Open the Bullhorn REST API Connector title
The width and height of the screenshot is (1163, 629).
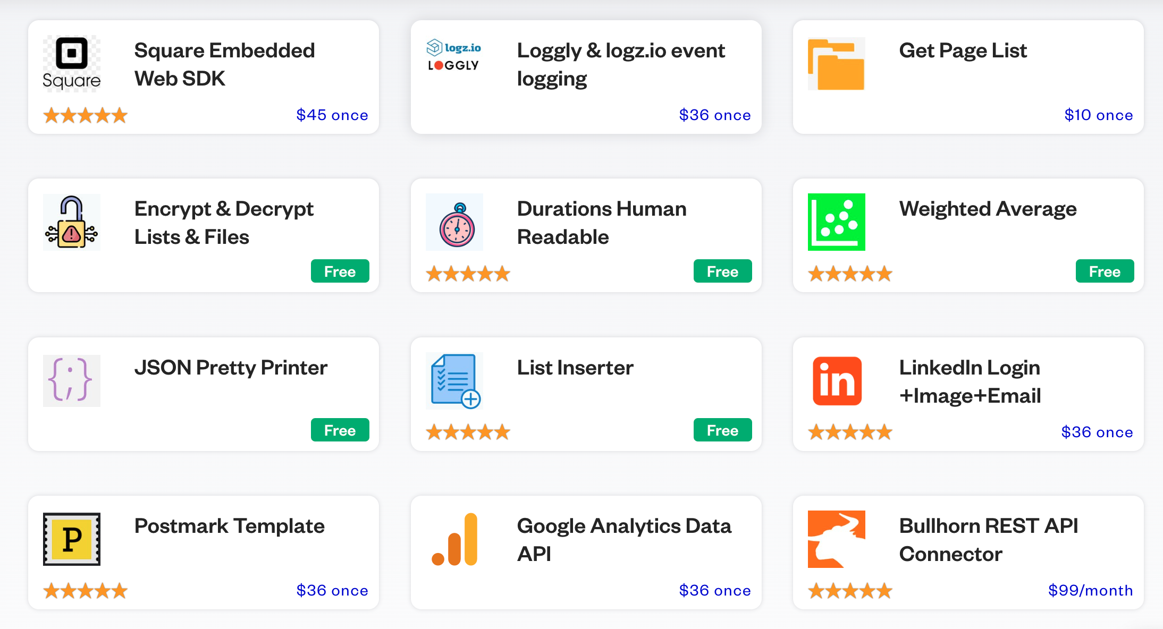click(988, 540)
